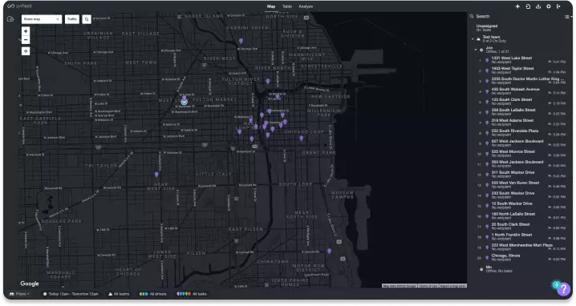This screenshot has width=576, height=306.
Task: Select task 222 South Riverside Plaza
Action: pyautogui.click(x=521, y=132)
